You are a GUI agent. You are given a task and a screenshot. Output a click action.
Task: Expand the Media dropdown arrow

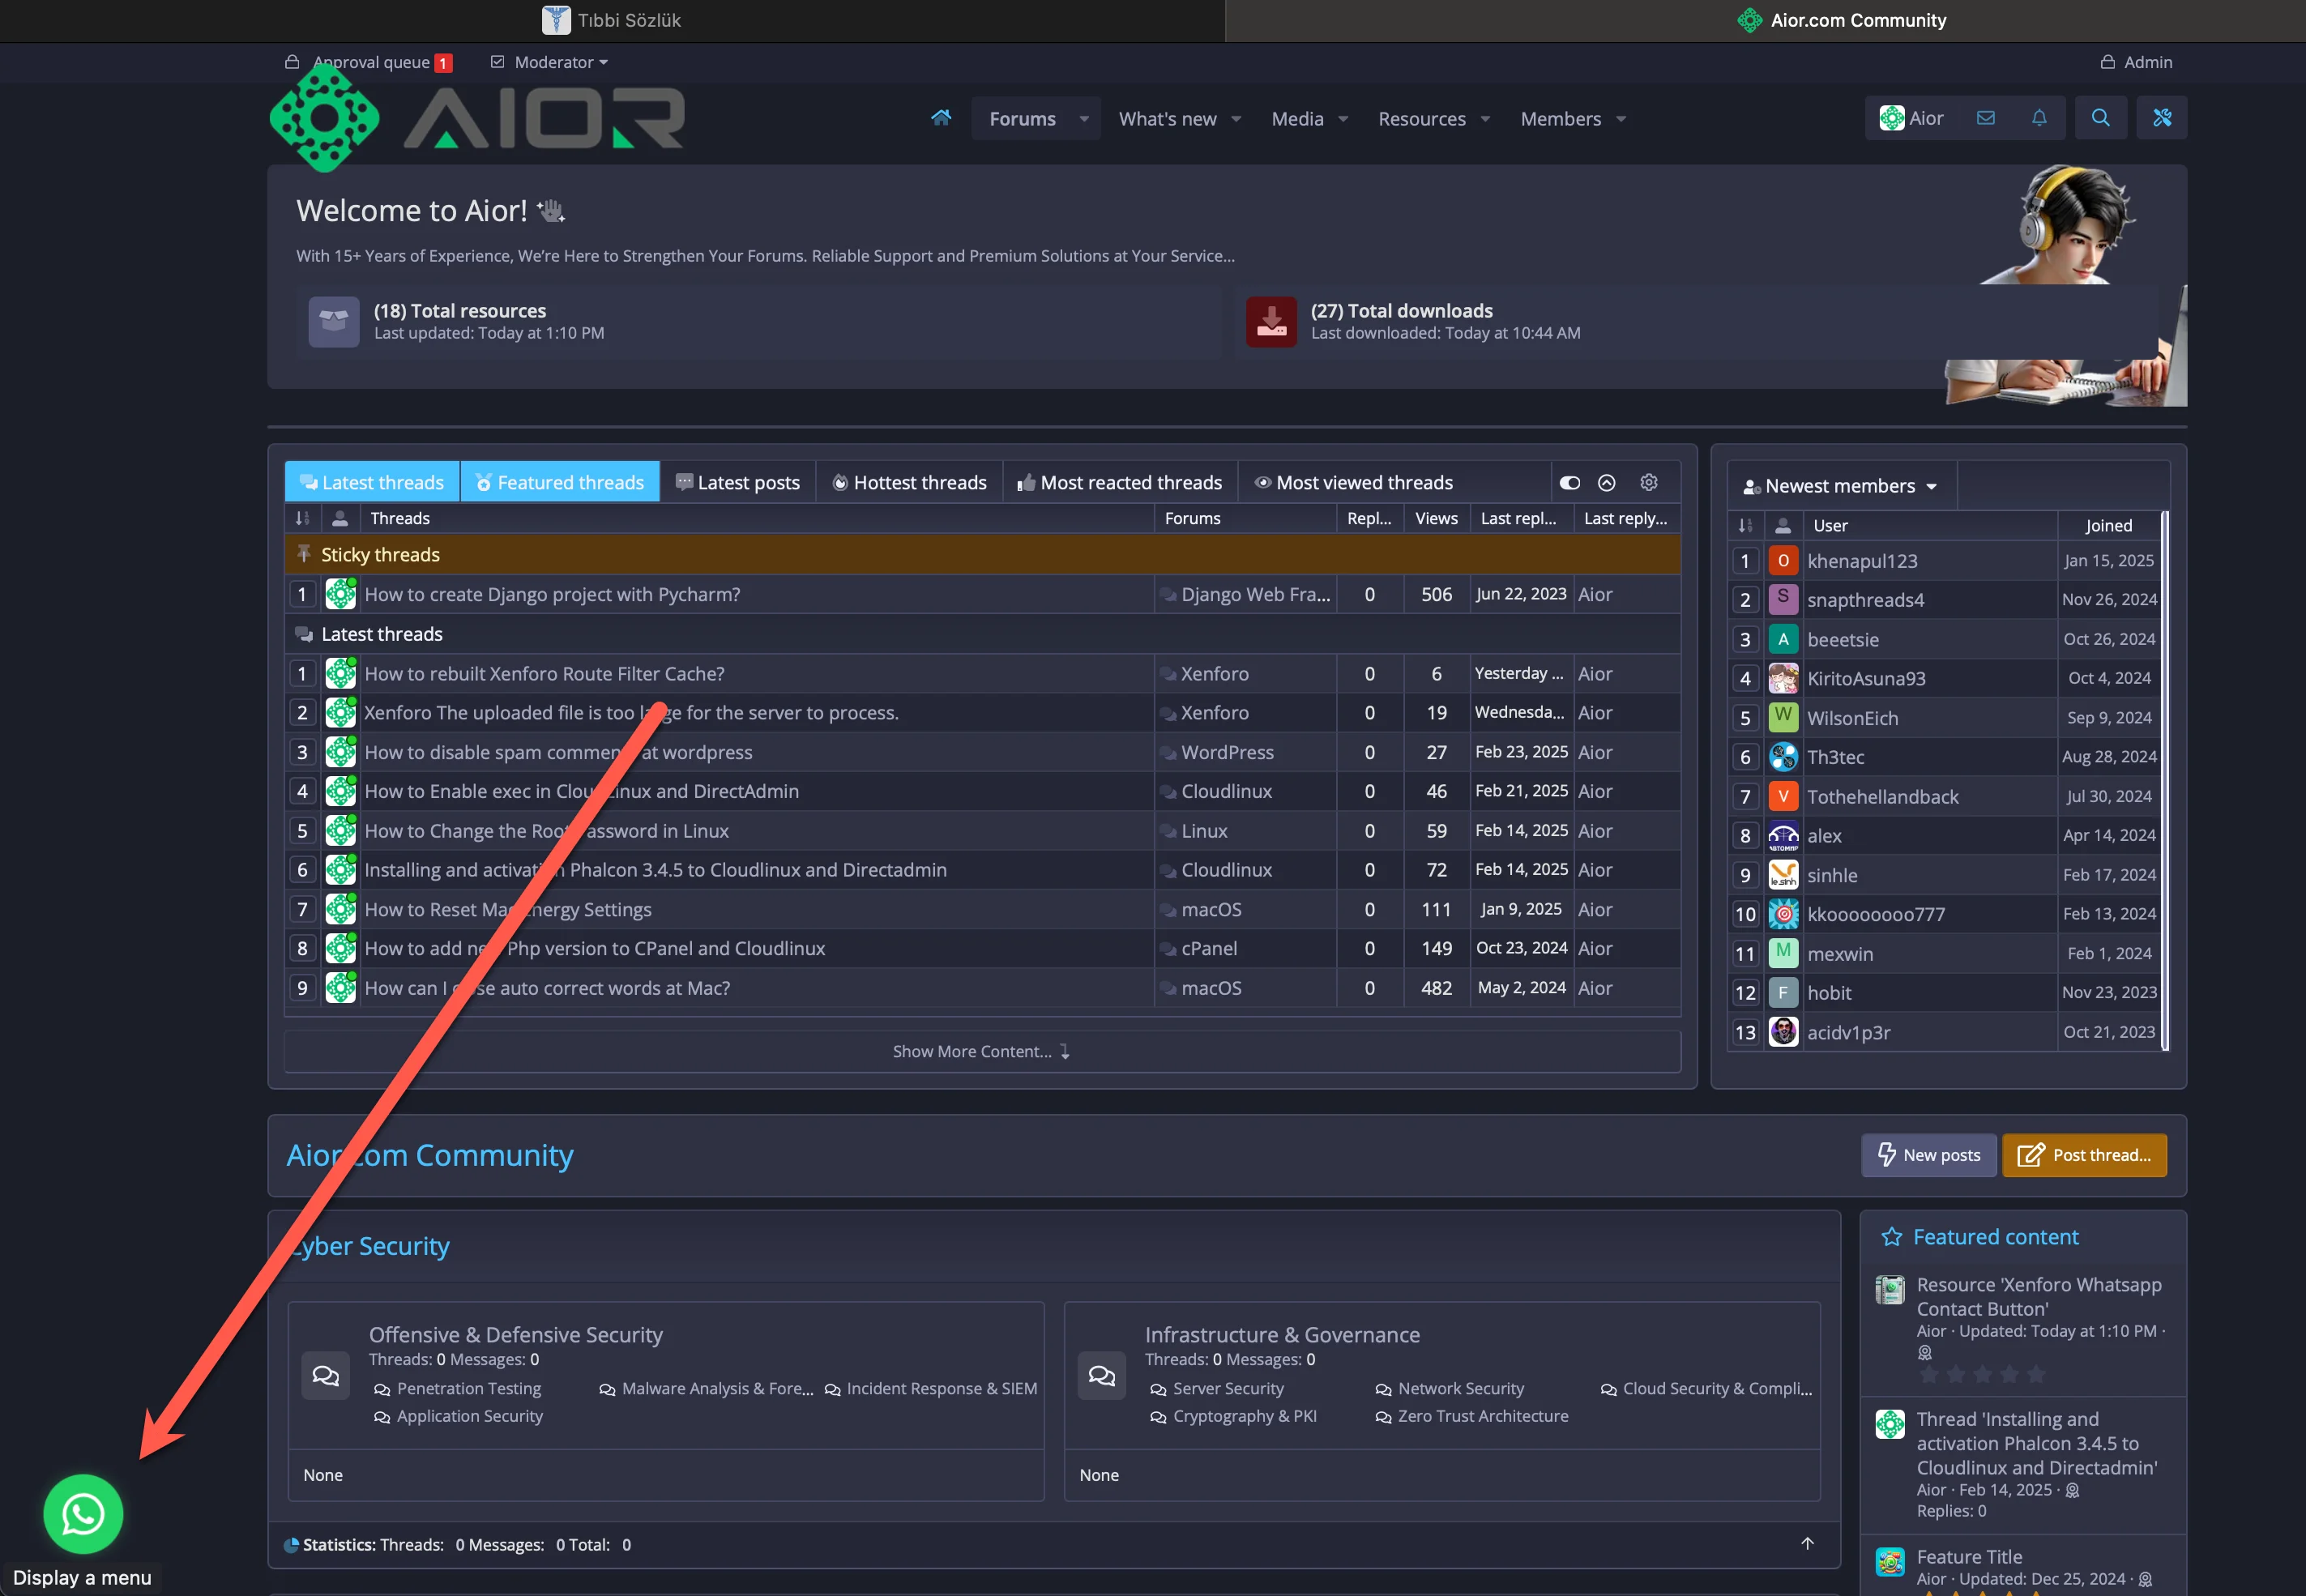pos(1343,119)
